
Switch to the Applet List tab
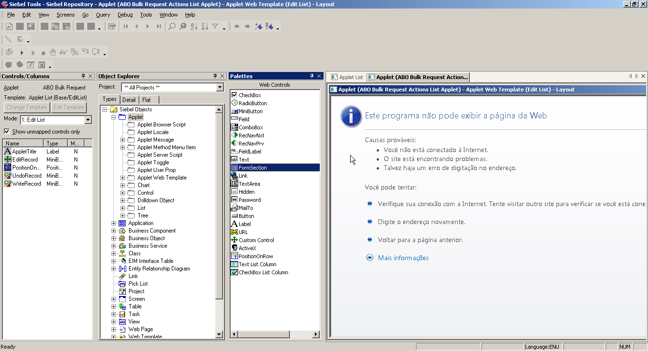click(x=347, y=77)
